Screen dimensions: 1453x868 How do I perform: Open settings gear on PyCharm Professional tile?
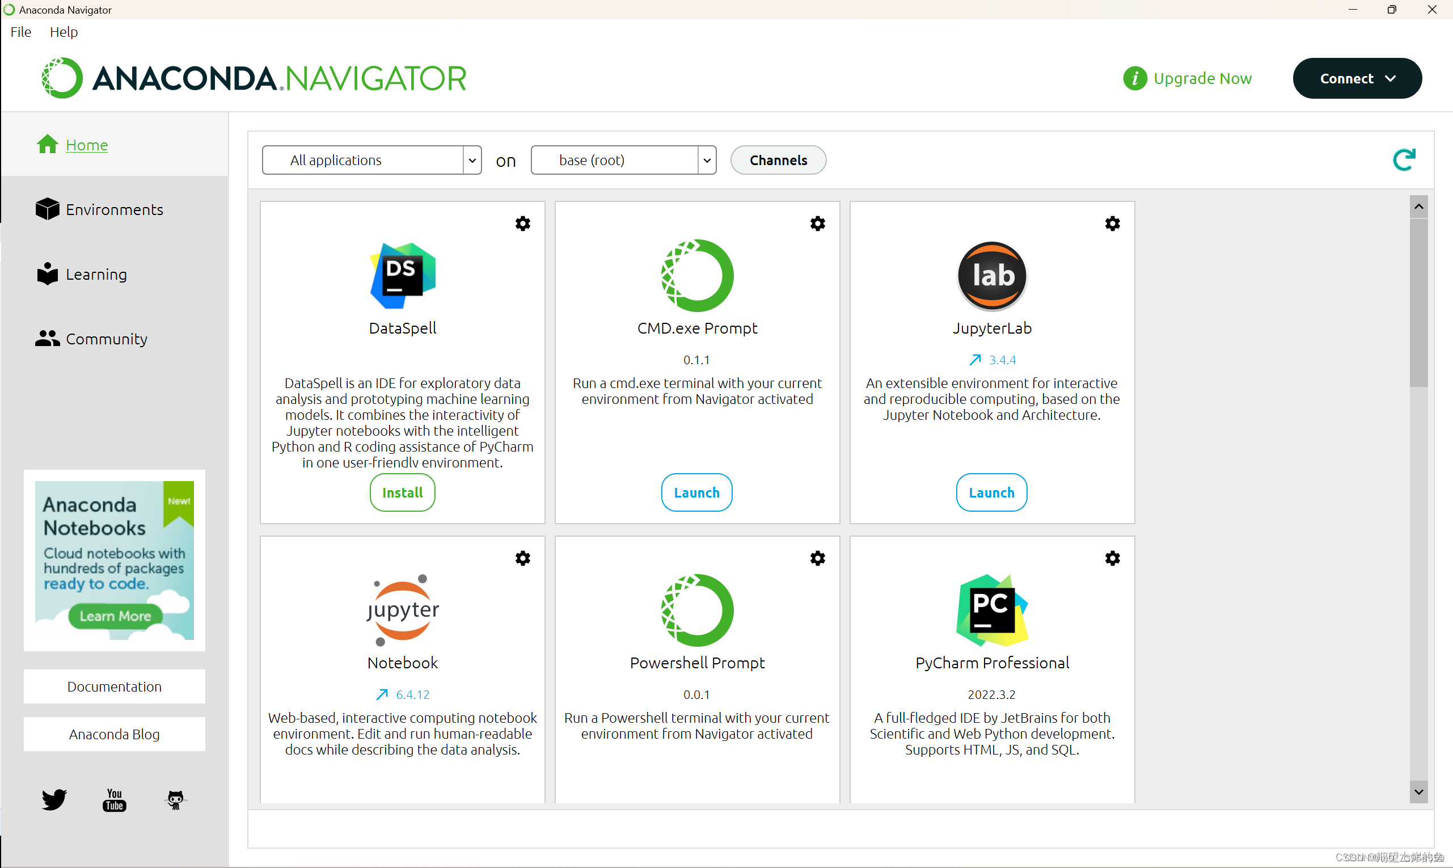point(1112,558)
